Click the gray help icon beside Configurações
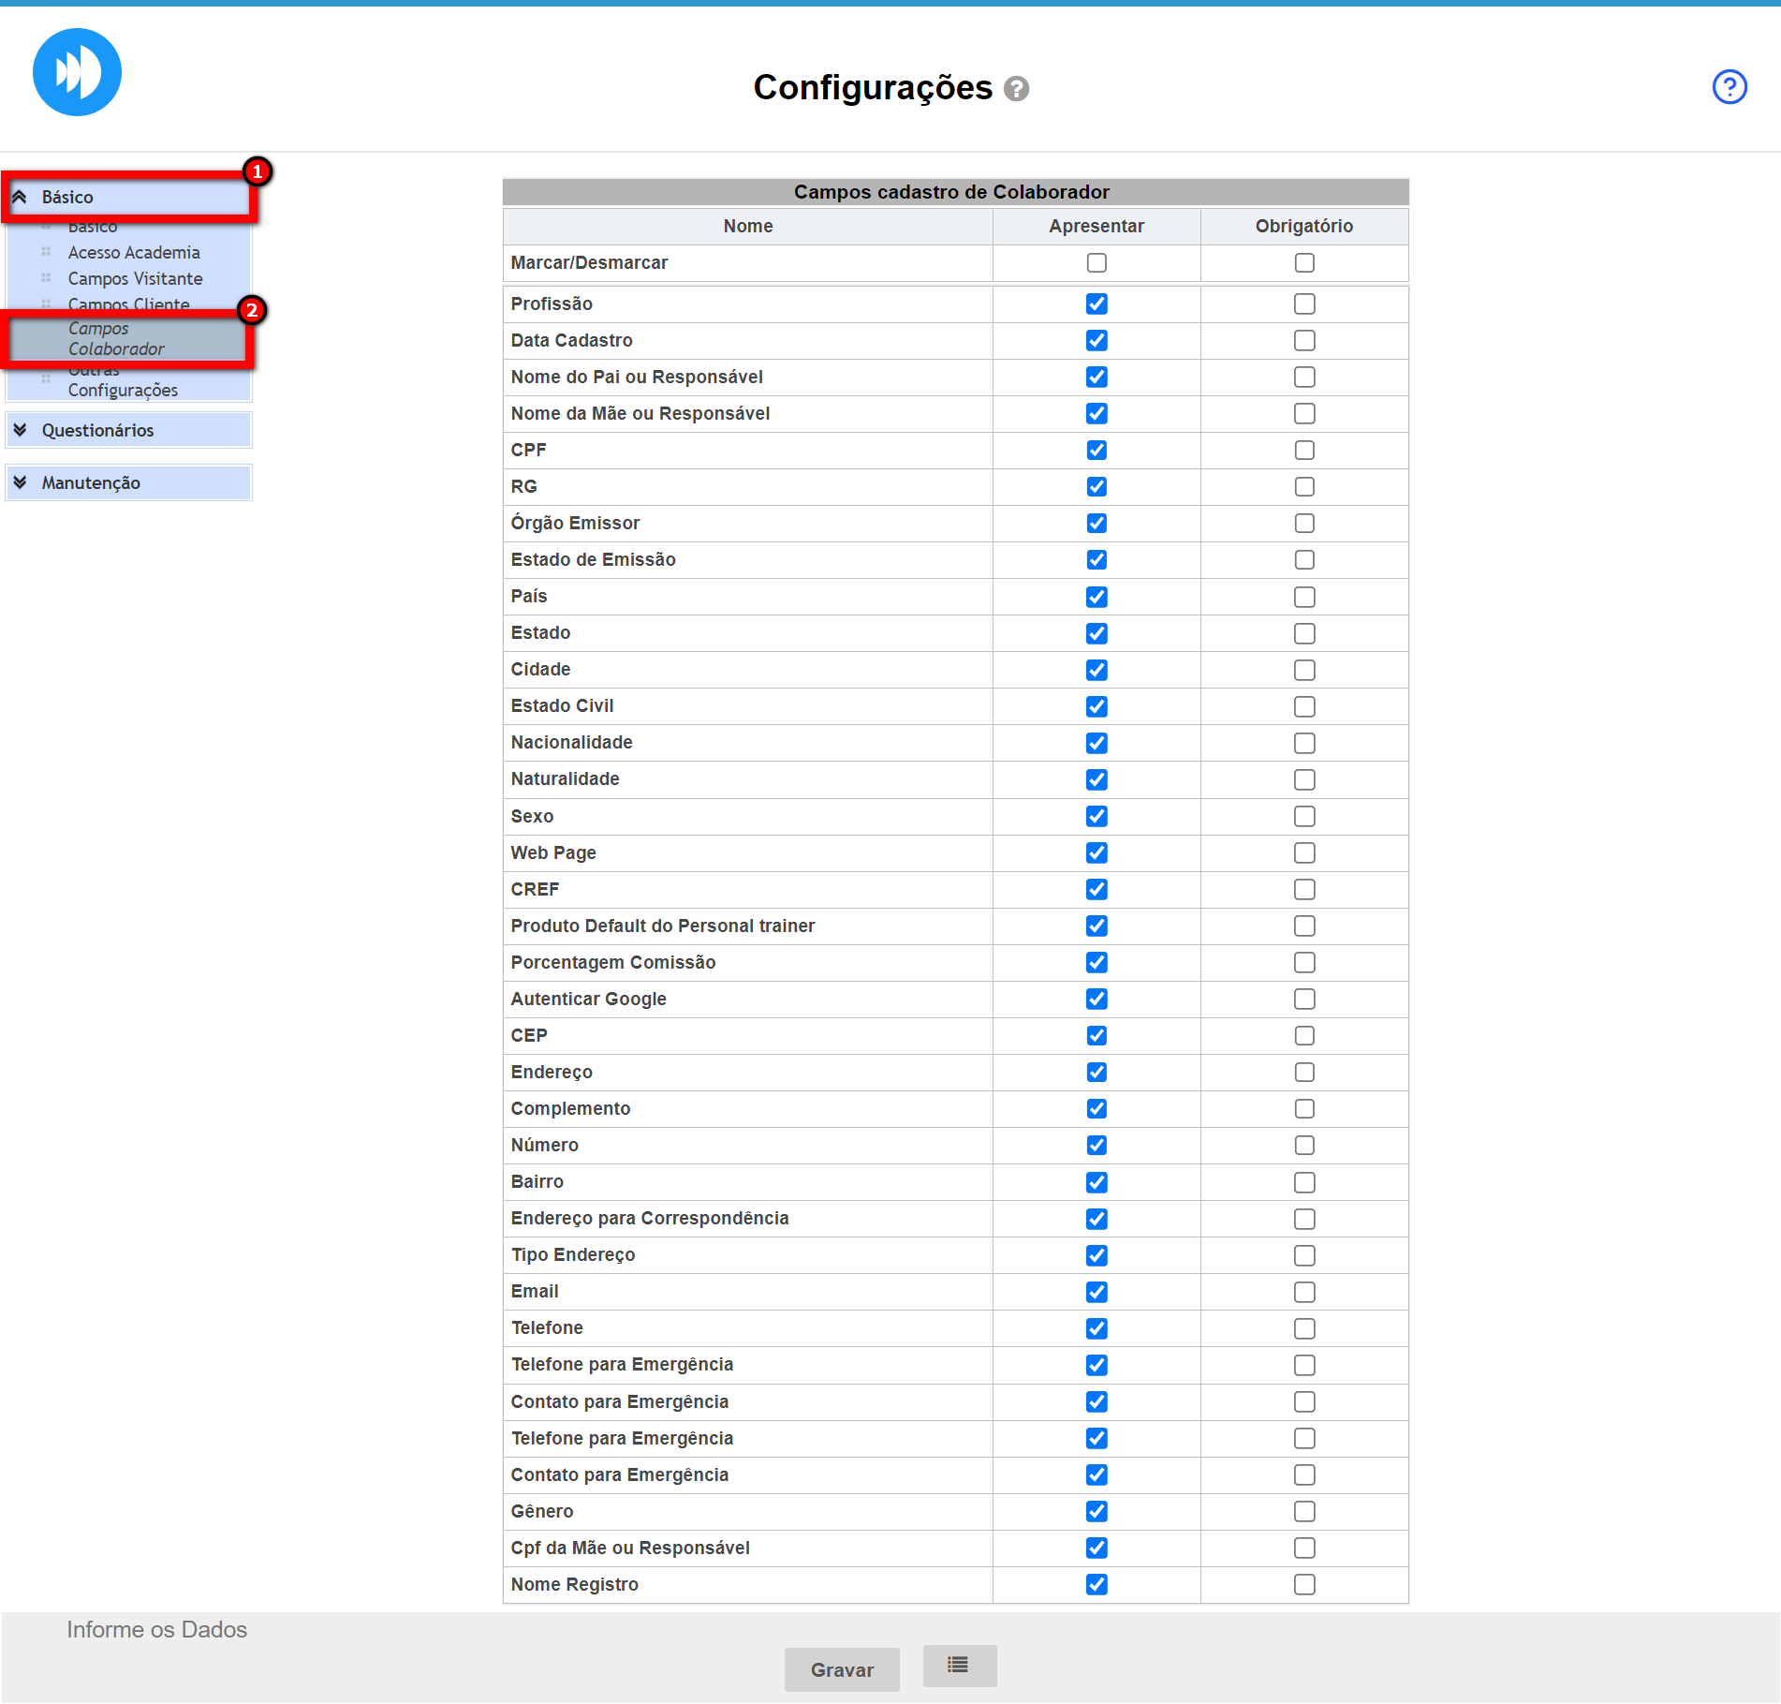Screen dimensions: 1781x1704 click(x=1016, y=89)
